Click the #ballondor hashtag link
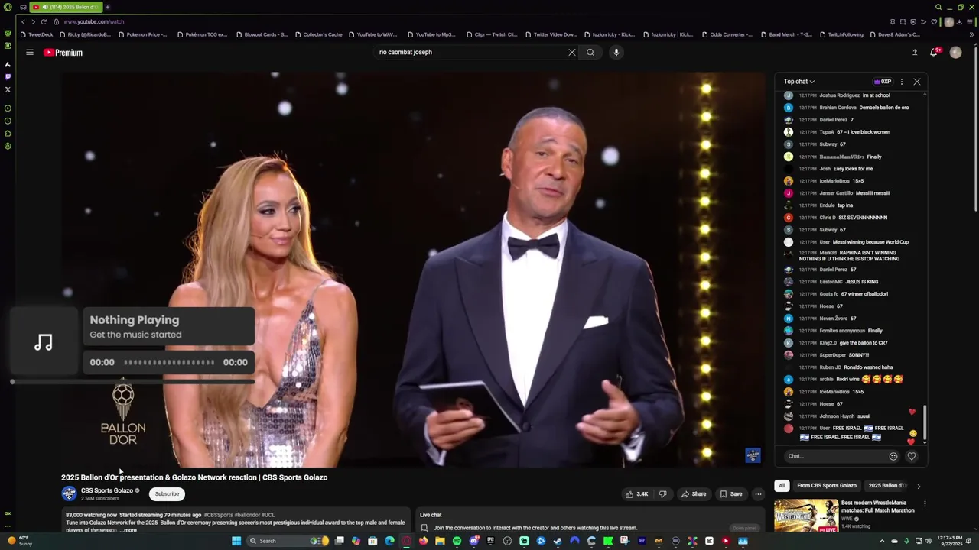The height and width of the screenshot is (550, 979). click(x=246, y=515)
